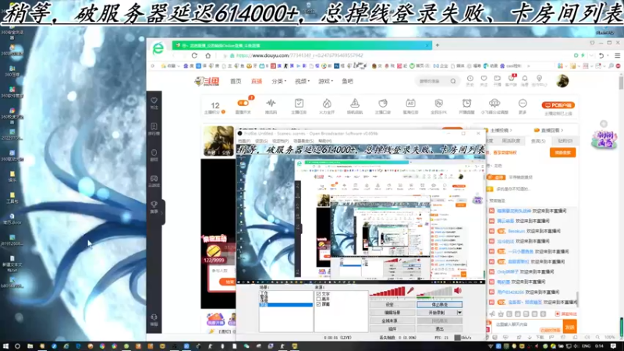The image size is (624, 351).
Task: Open viewing history clock icon in Douyu header
Action: [470, 80]
